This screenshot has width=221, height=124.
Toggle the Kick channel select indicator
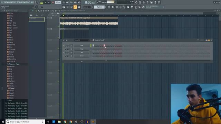pyautogui.click(x=91, y=45)
